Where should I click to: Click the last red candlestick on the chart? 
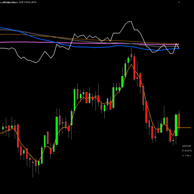(x=179, y=121)
